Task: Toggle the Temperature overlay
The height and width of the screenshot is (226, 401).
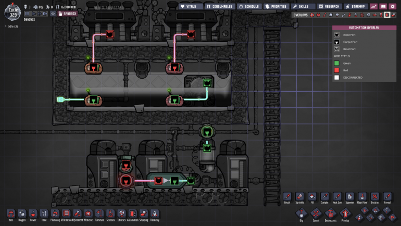Action: pos(324,15)
